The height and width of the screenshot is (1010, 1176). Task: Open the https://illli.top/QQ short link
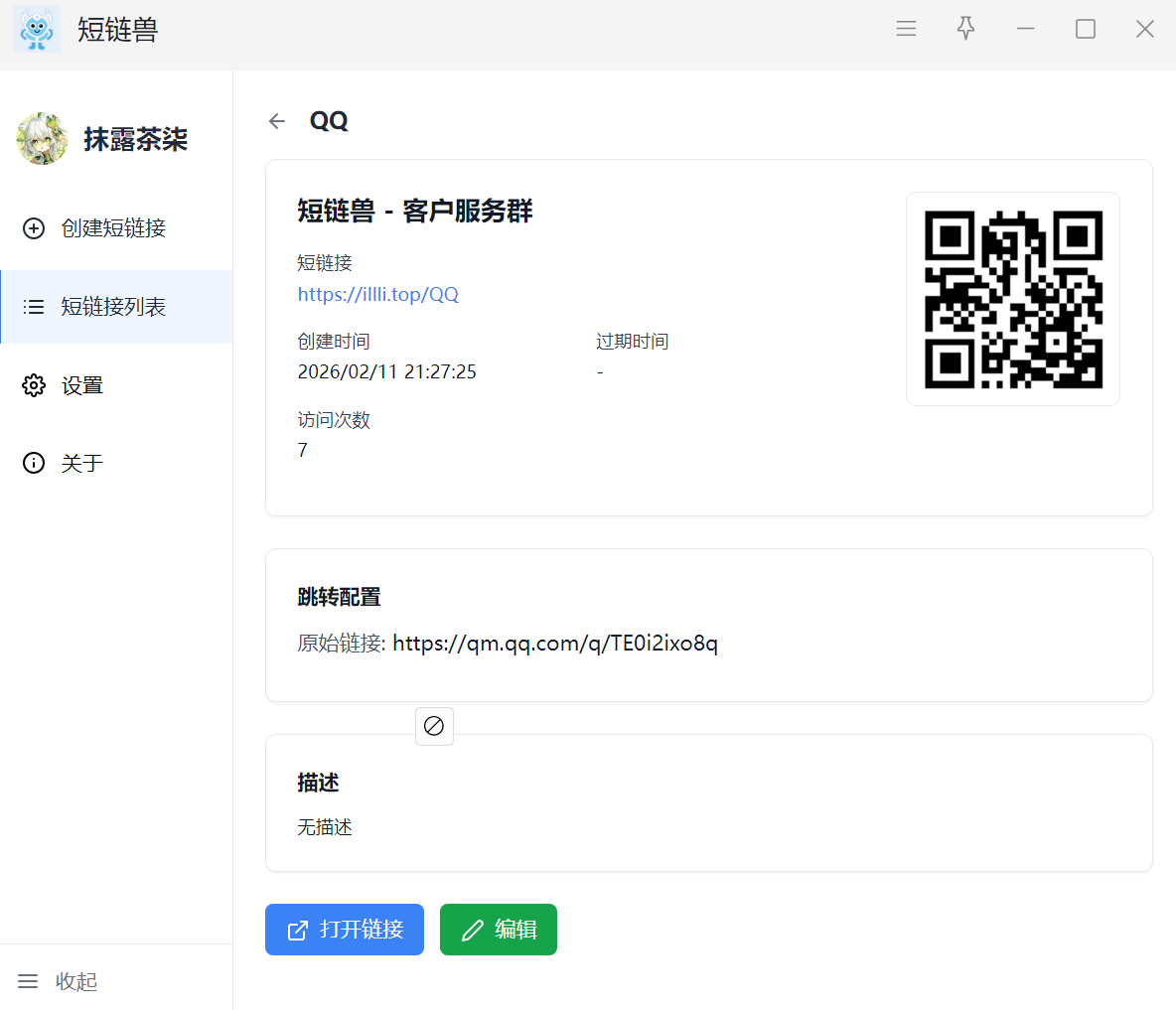coord(378,294)
